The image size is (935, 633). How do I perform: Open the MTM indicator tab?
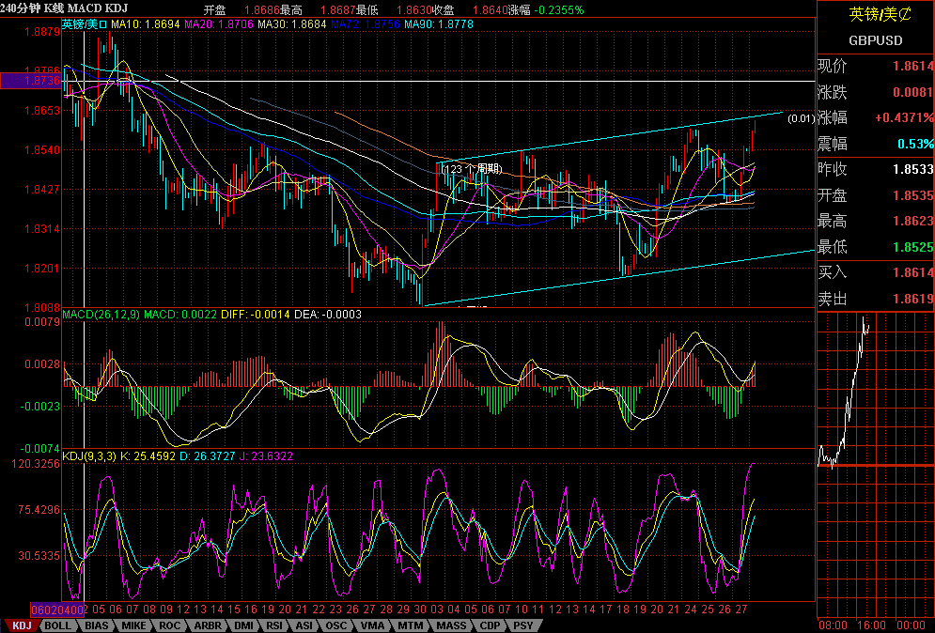click(411, 625)
